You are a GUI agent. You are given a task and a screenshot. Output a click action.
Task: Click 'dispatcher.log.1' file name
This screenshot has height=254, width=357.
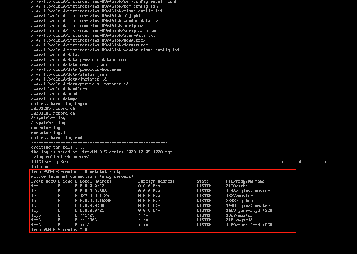(x=51, y=123)
